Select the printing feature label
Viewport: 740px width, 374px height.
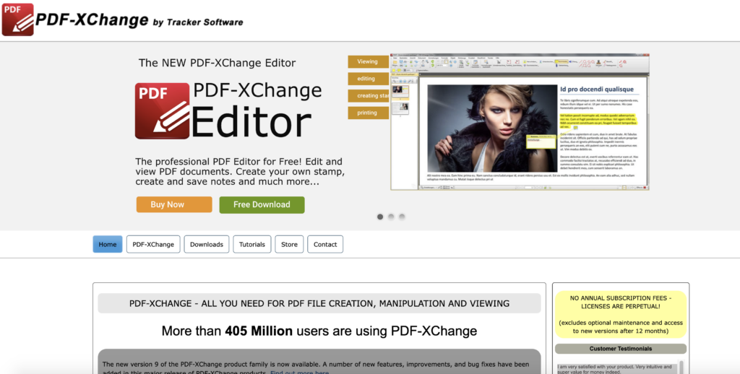click(369, 113)
